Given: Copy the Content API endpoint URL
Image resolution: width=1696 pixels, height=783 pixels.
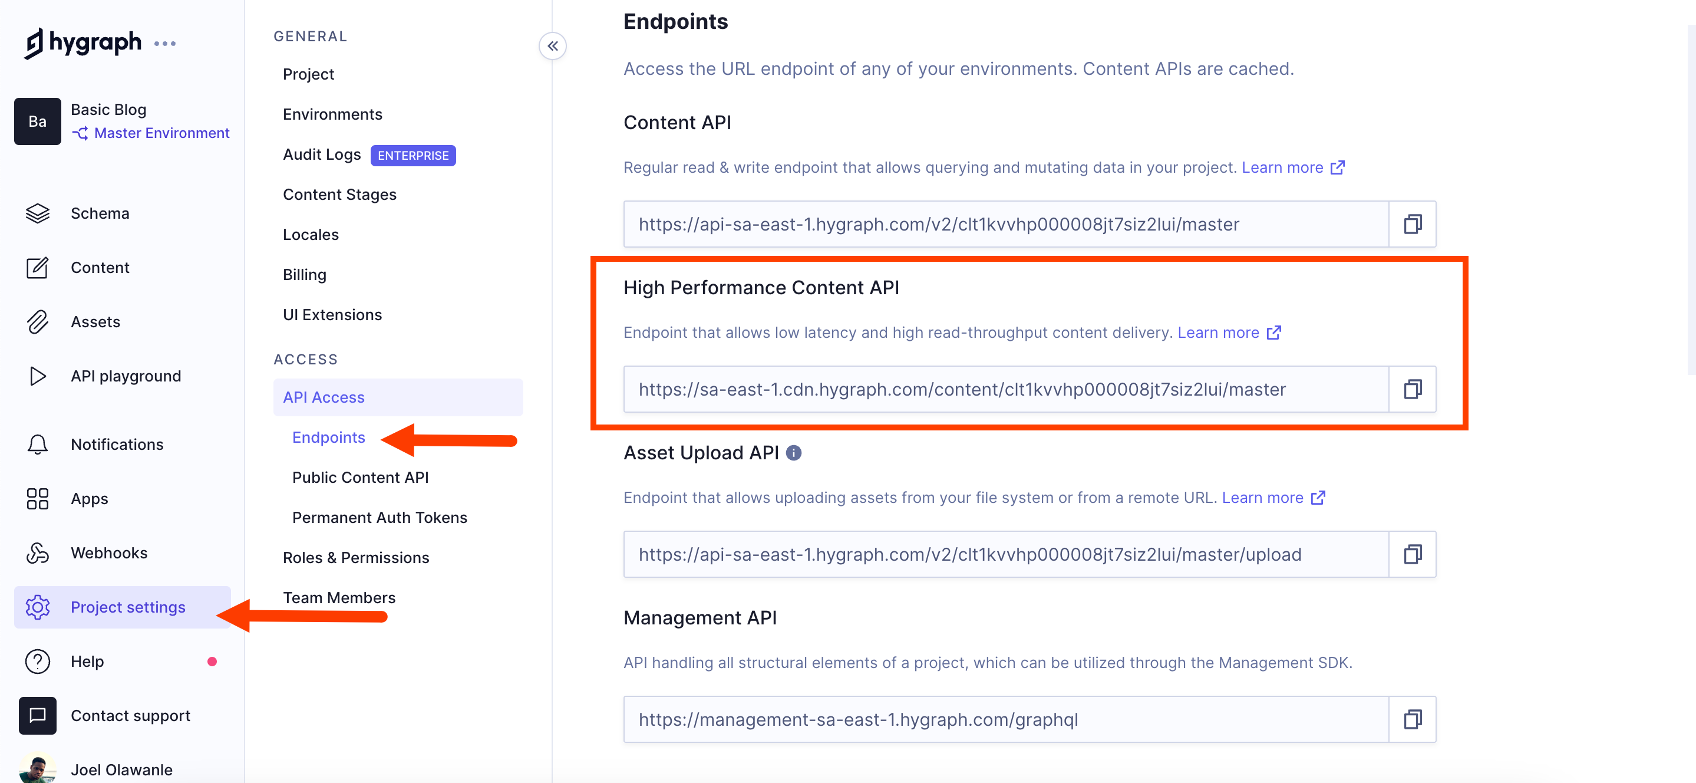Looking at the screenshot, I should click(1412, 224).
